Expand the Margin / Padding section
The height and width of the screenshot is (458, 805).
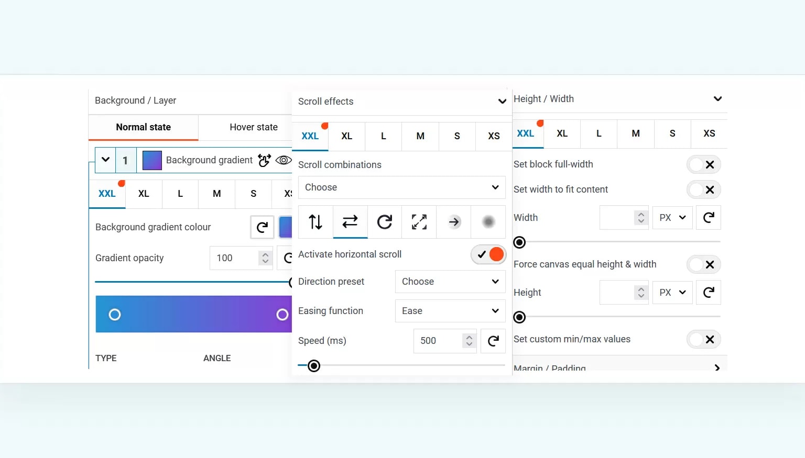[x=717, y=368]
